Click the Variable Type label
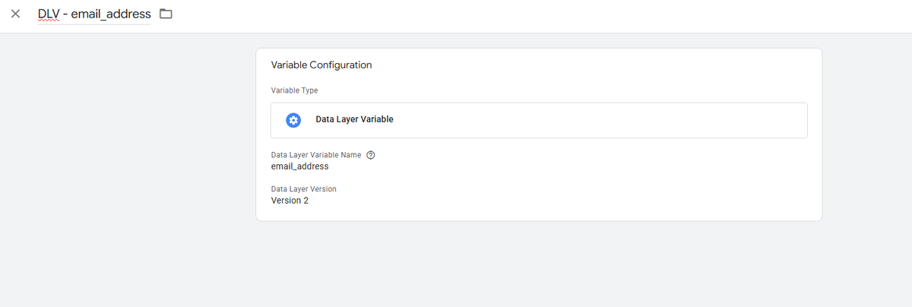The height and width of the screenshot is (307, 912). point(294,90)
